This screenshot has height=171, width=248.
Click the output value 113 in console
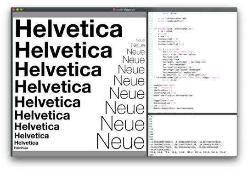tap(151, 129)
